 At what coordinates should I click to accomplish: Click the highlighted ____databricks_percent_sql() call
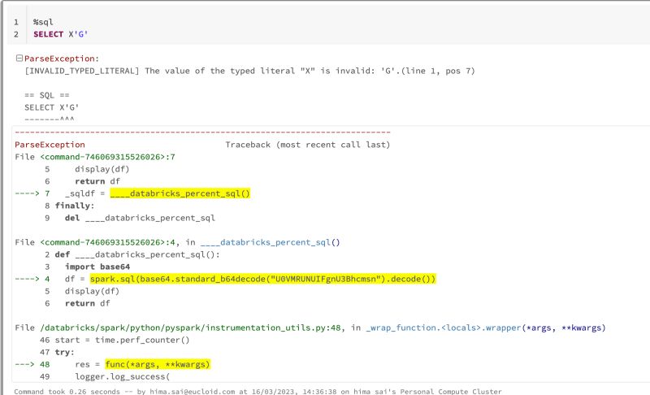point(180,193)
